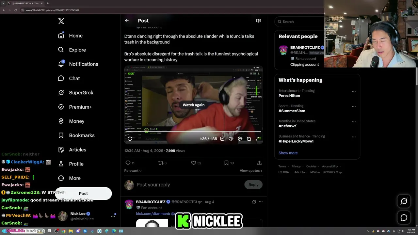
Task: Toggle picture-in-picture for the video
Action: click(x=249, y=139)
